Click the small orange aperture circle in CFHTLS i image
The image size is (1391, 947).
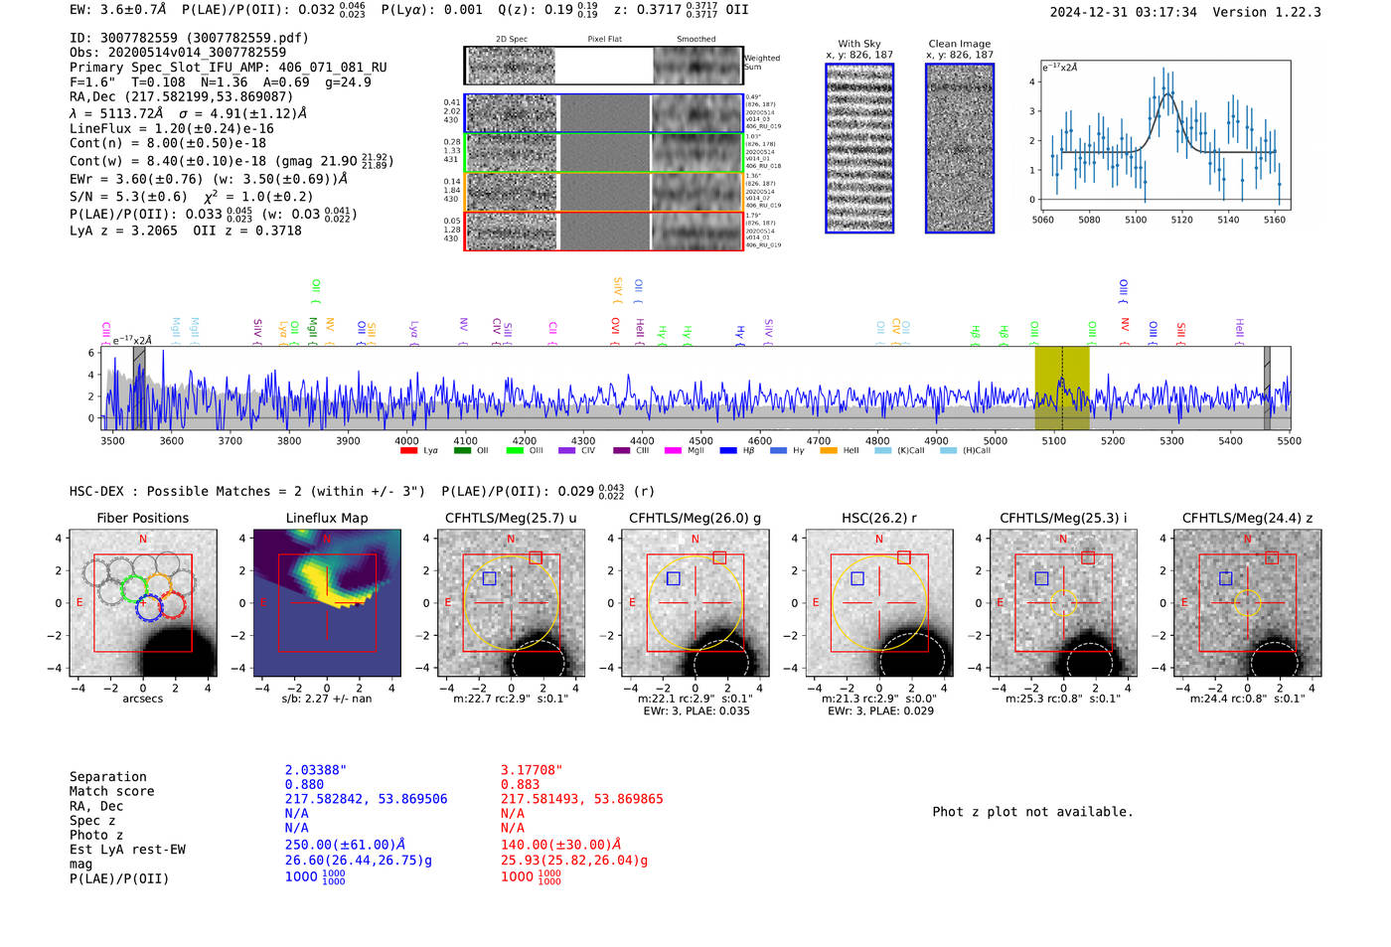click(1063, 602)
